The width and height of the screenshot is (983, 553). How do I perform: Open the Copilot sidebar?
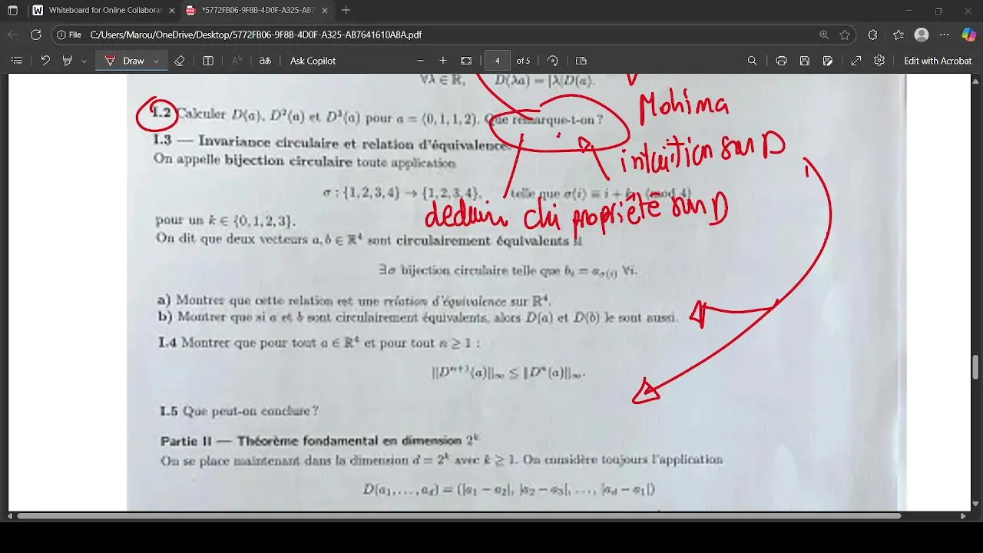pos(968,35)
